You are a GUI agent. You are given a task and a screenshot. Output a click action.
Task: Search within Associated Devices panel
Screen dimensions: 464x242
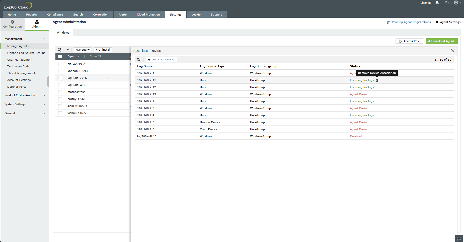click(139, 60)
